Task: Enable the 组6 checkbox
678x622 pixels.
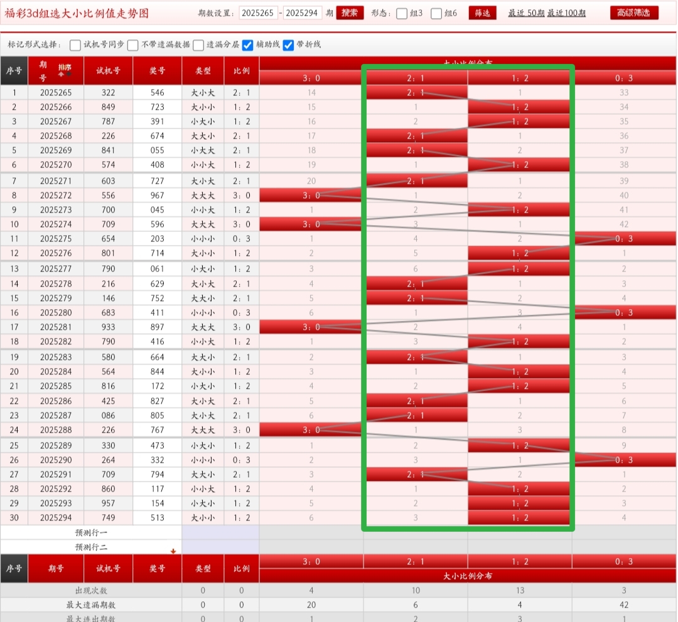Action: pos(437,14)
